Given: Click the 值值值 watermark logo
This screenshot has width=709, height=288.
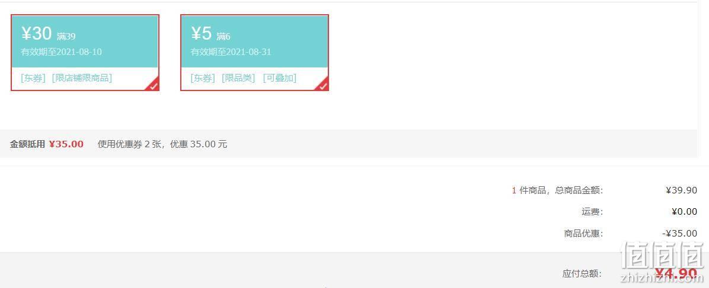Looking at the screenshot, I should point(662,256).
